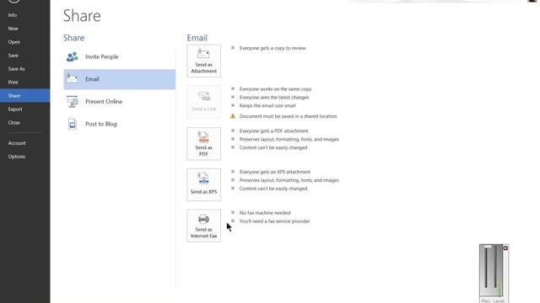540x303 pixels.
Task: Click the Send as XPS button
Action: [x=204, y=184]
